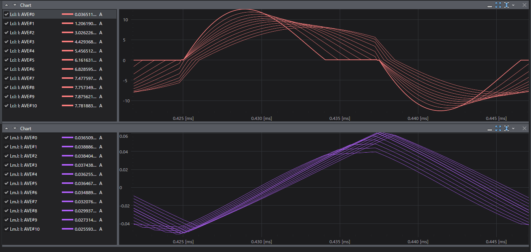Image resolution: width=531 pixels, height=252 pixels.
Task: Minimize the bottom chart panel
Action: (x=490, y=129)
